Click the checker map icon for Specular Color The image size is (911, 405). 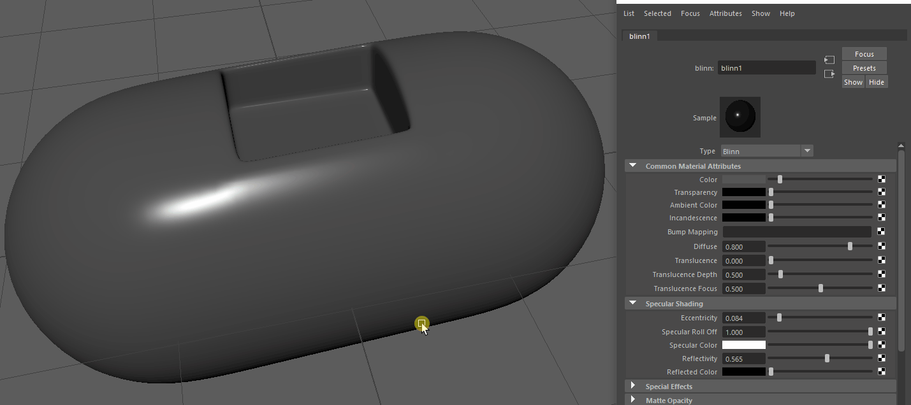[x=882, y=345]
